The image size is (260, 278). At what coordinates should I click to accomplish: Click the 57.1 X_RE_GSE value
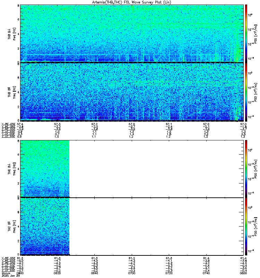[169, 124]
